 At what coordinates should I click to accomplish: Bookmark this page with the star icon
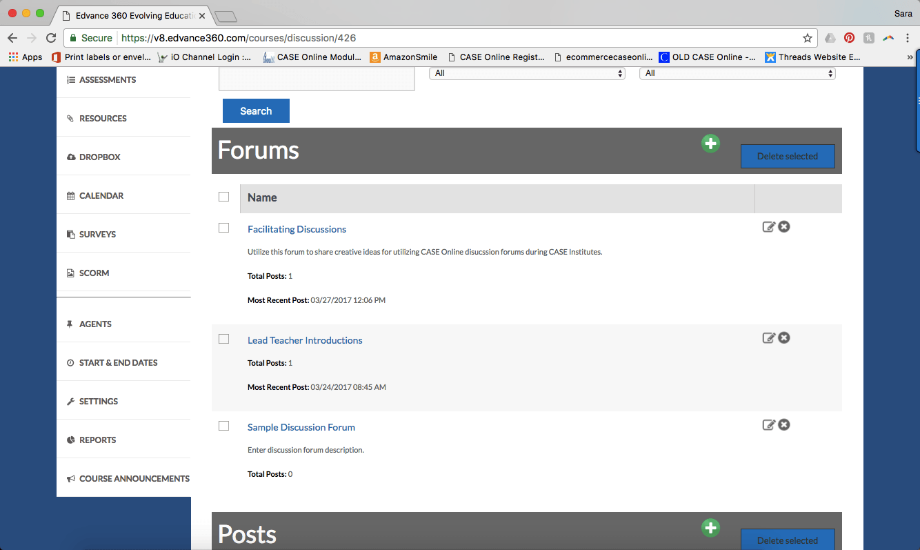coord(807,38)
